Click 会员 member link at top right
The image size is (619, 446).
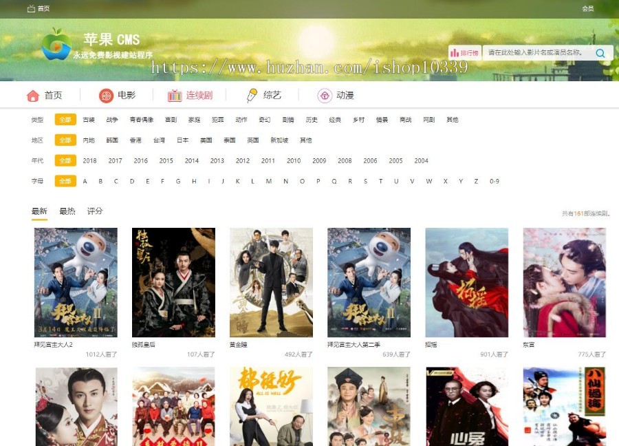[587, 9]
